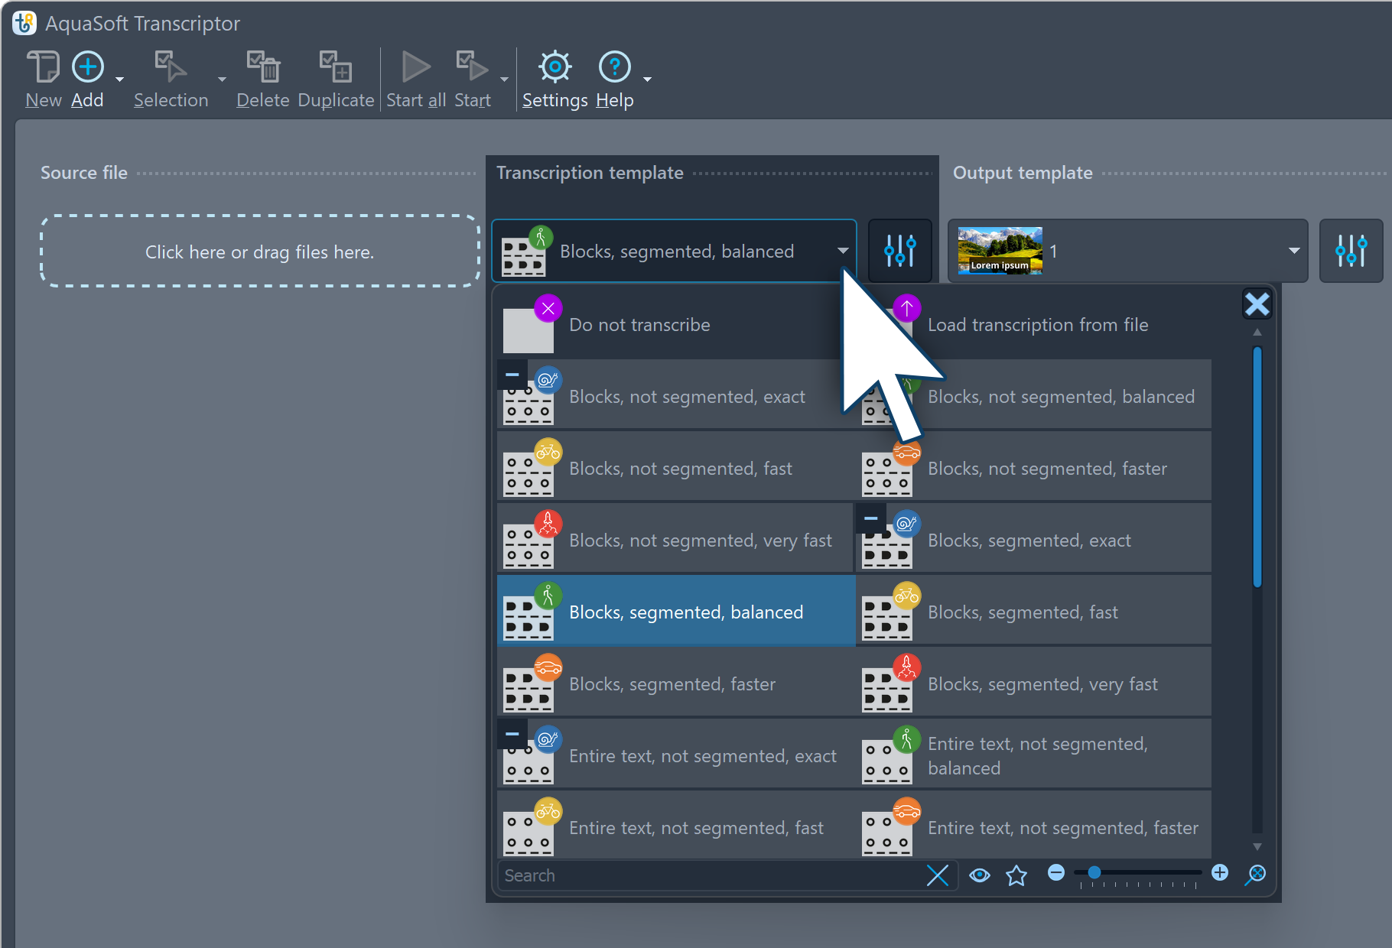The width and height of the screenshot is (1392, 948).
Task: Open output template adjustment sliders
Action: [x=1351, y=251]
